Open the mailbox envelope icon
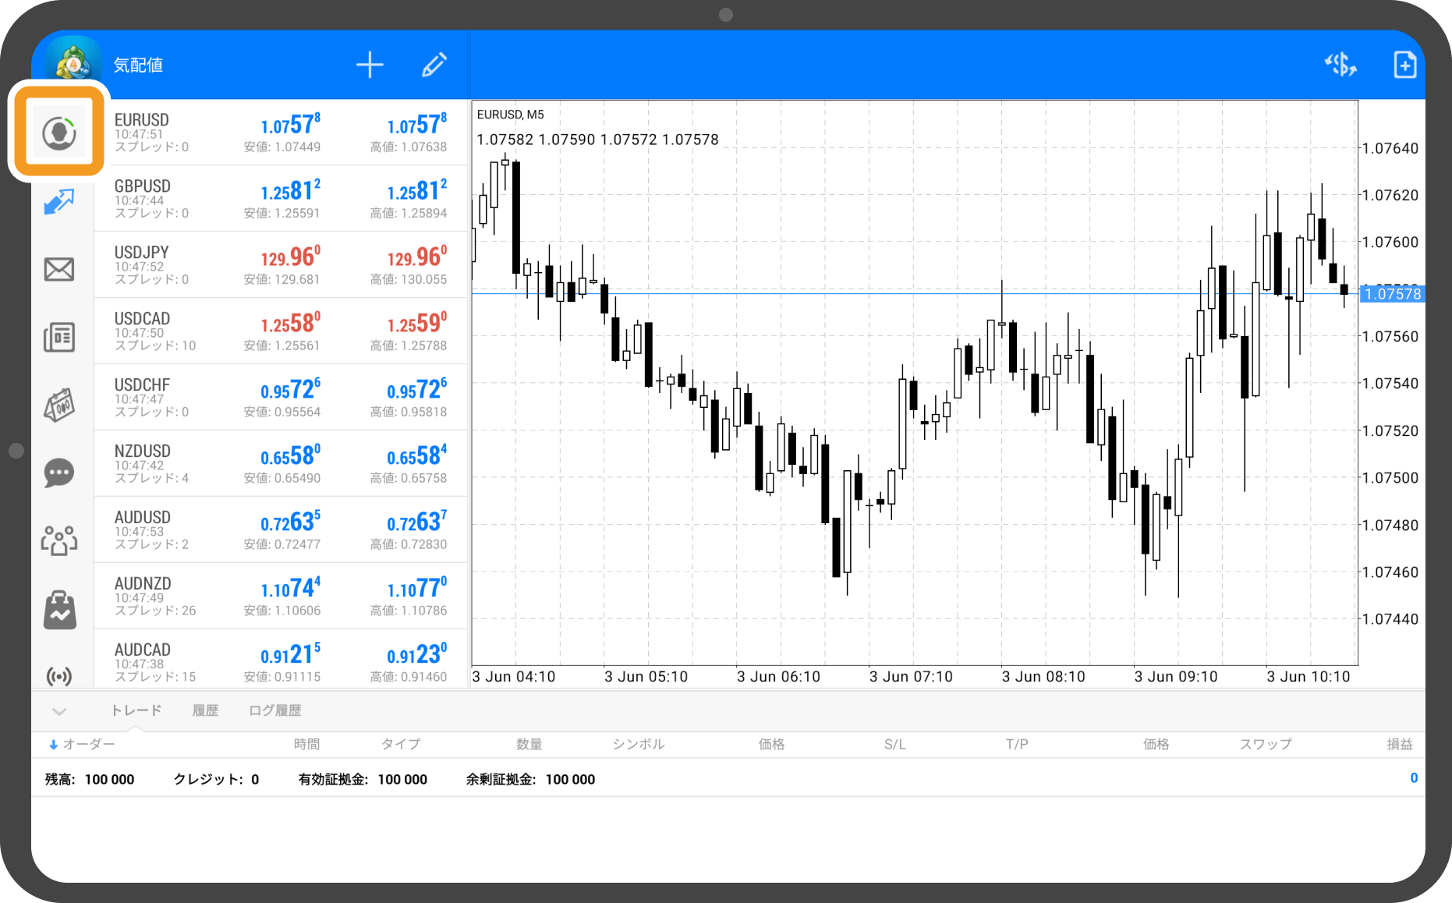Viewport: 1452px width, 903px height. [x=59, y=270]
